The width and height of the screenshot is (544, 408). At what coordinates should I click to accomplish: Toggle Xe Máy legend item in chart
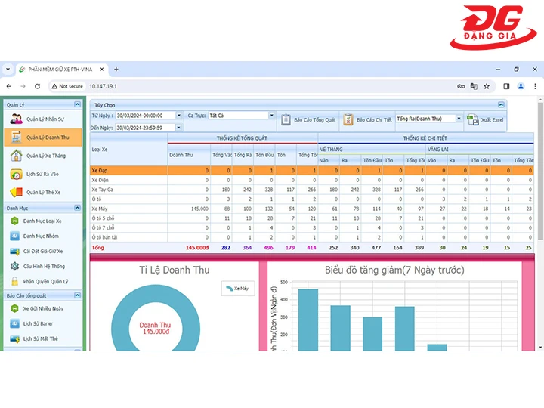point(236,288)
